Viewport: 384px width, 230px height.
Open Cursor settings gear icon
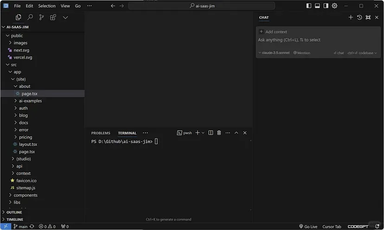pos(334,6)
